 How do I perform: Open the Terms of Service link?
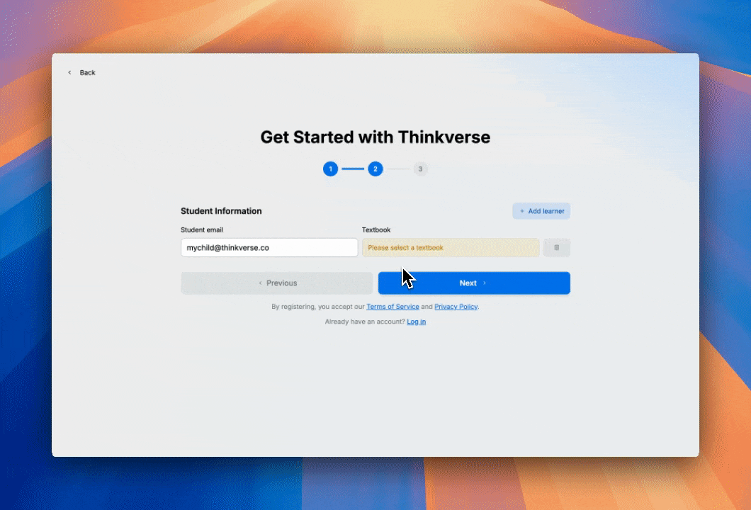(x=393, y=307)
